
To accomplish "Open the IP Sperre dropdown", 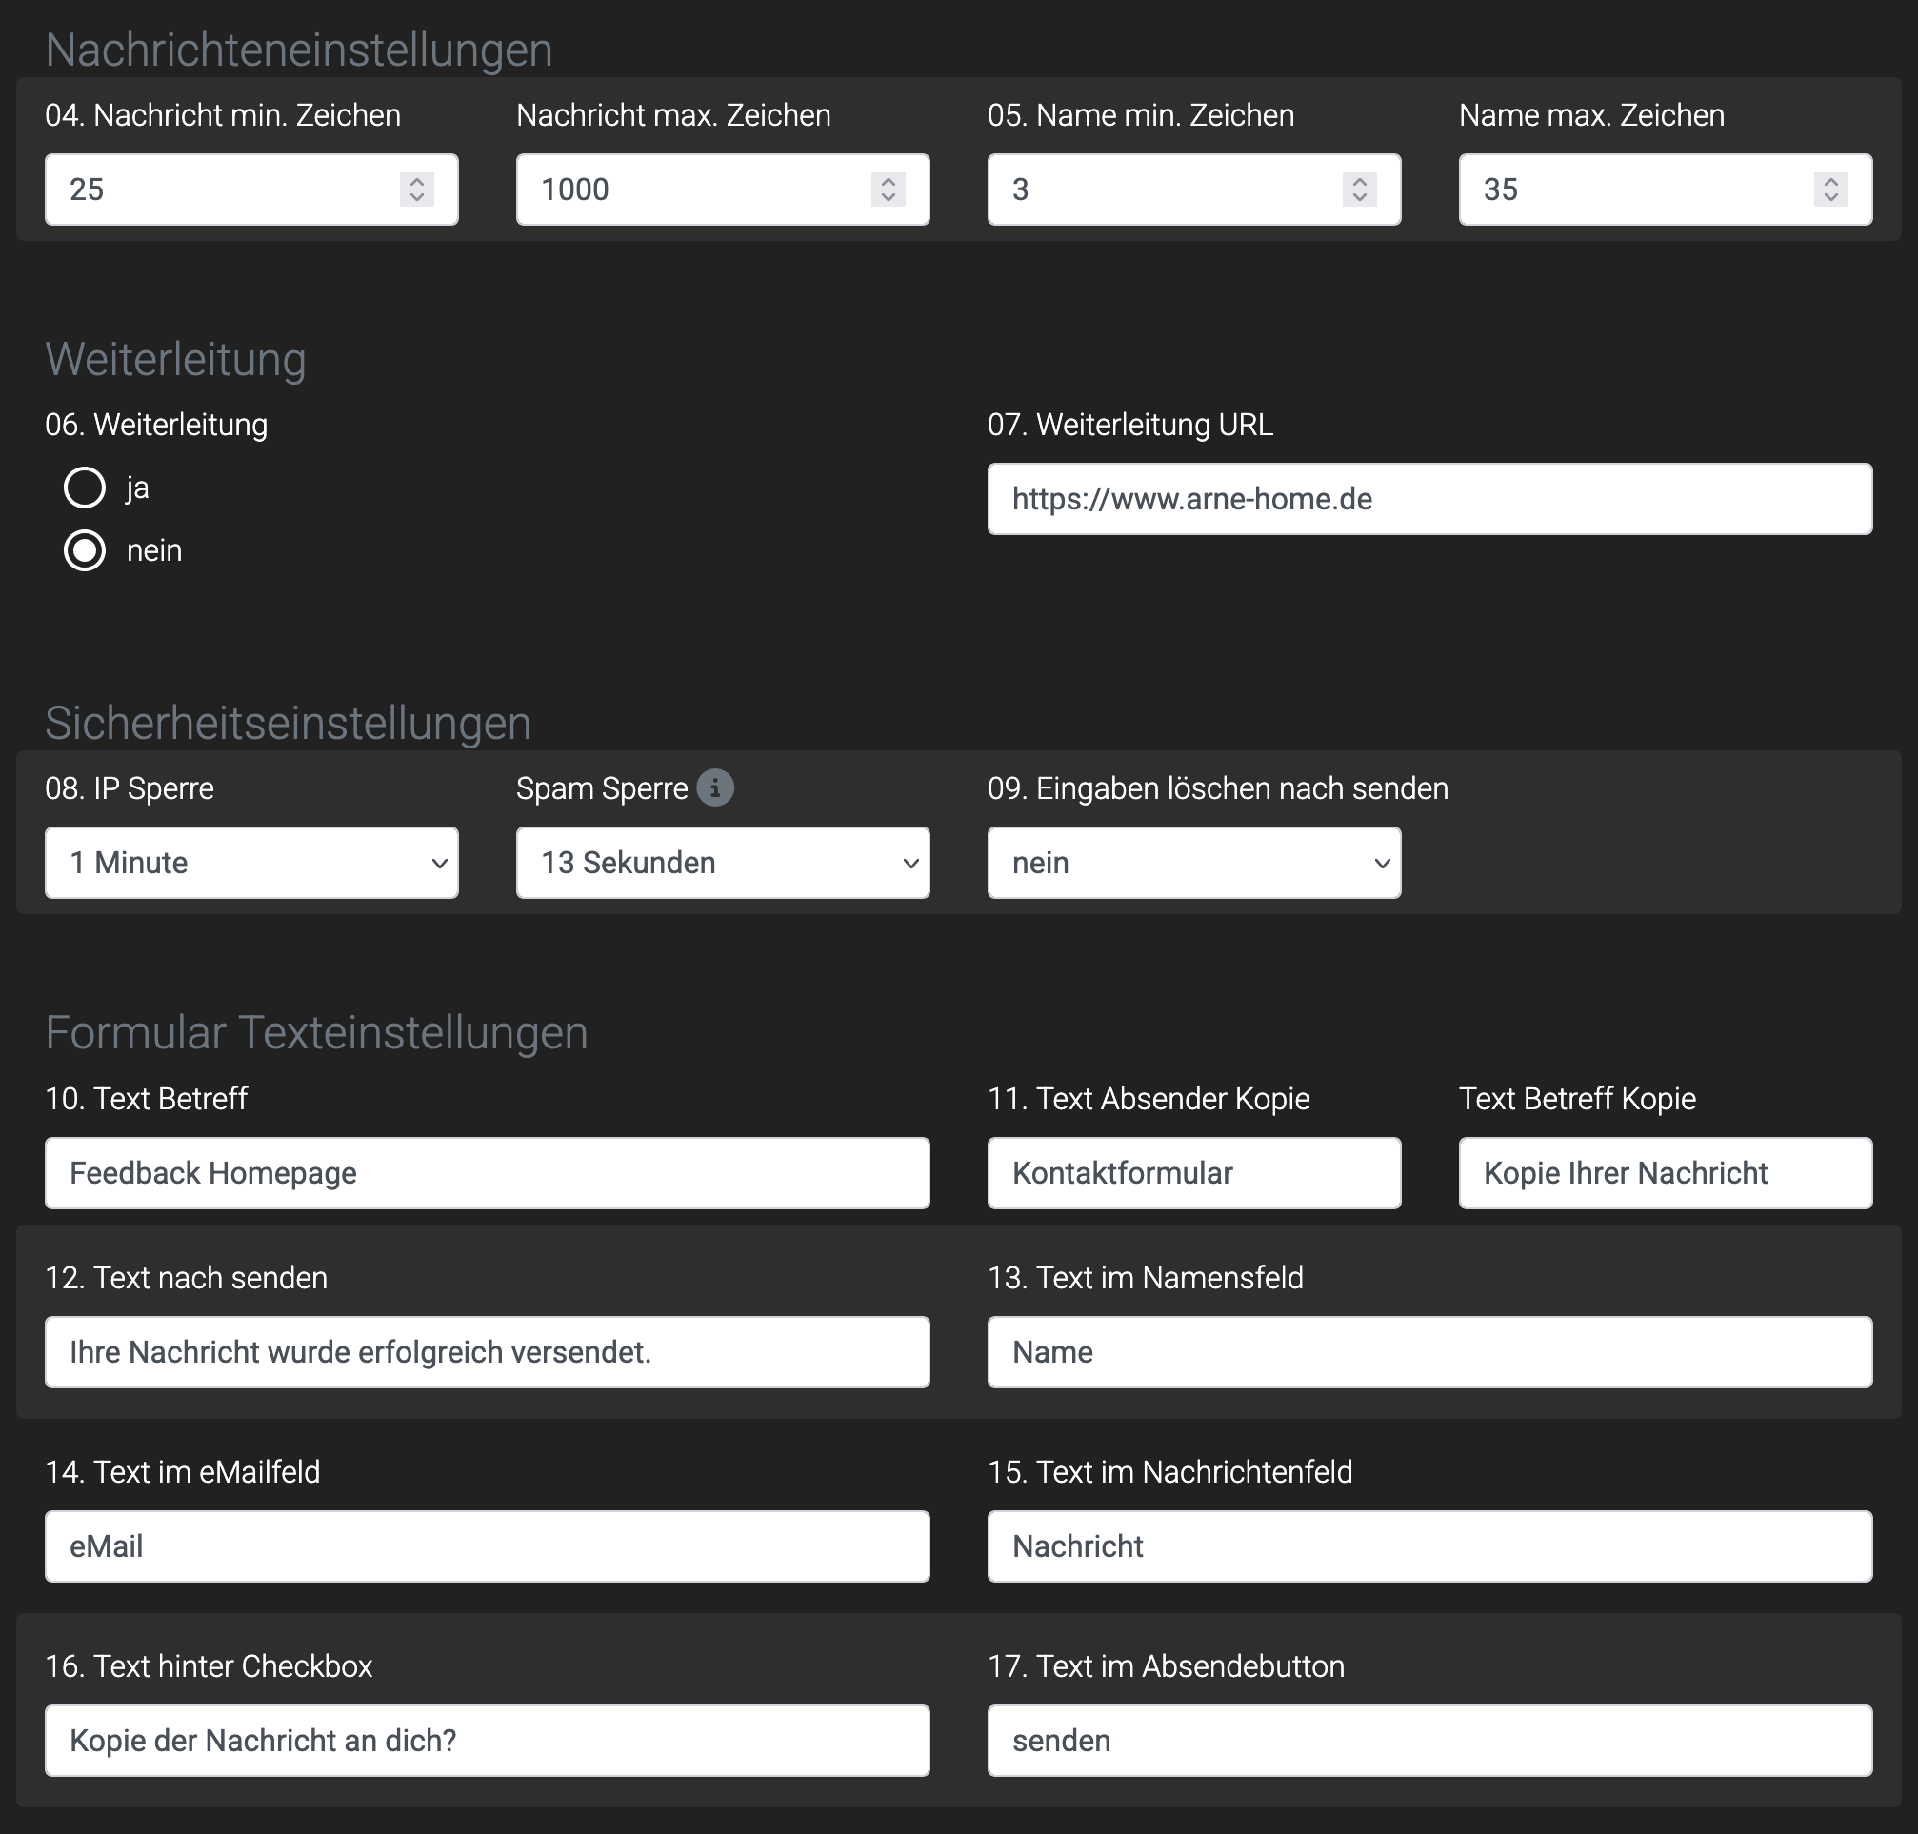I will pos(251,863).
